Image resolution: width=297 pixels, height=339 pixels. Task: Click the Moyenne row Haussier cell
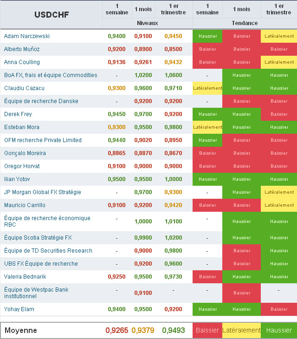279,330
